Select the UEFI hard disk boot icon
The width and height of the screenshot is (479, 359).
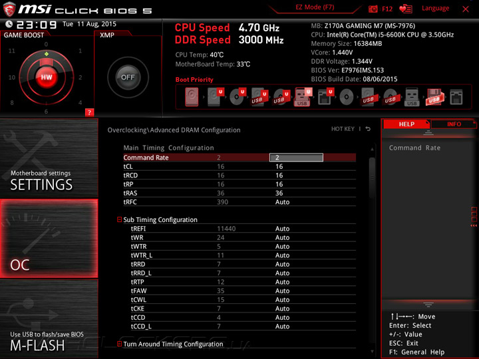click(x=215, y=97)
